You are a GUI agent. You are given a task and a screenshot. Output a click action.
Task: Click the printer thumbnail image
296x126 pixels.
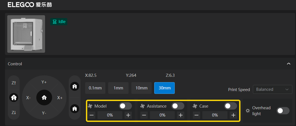(x=26, y=34)
